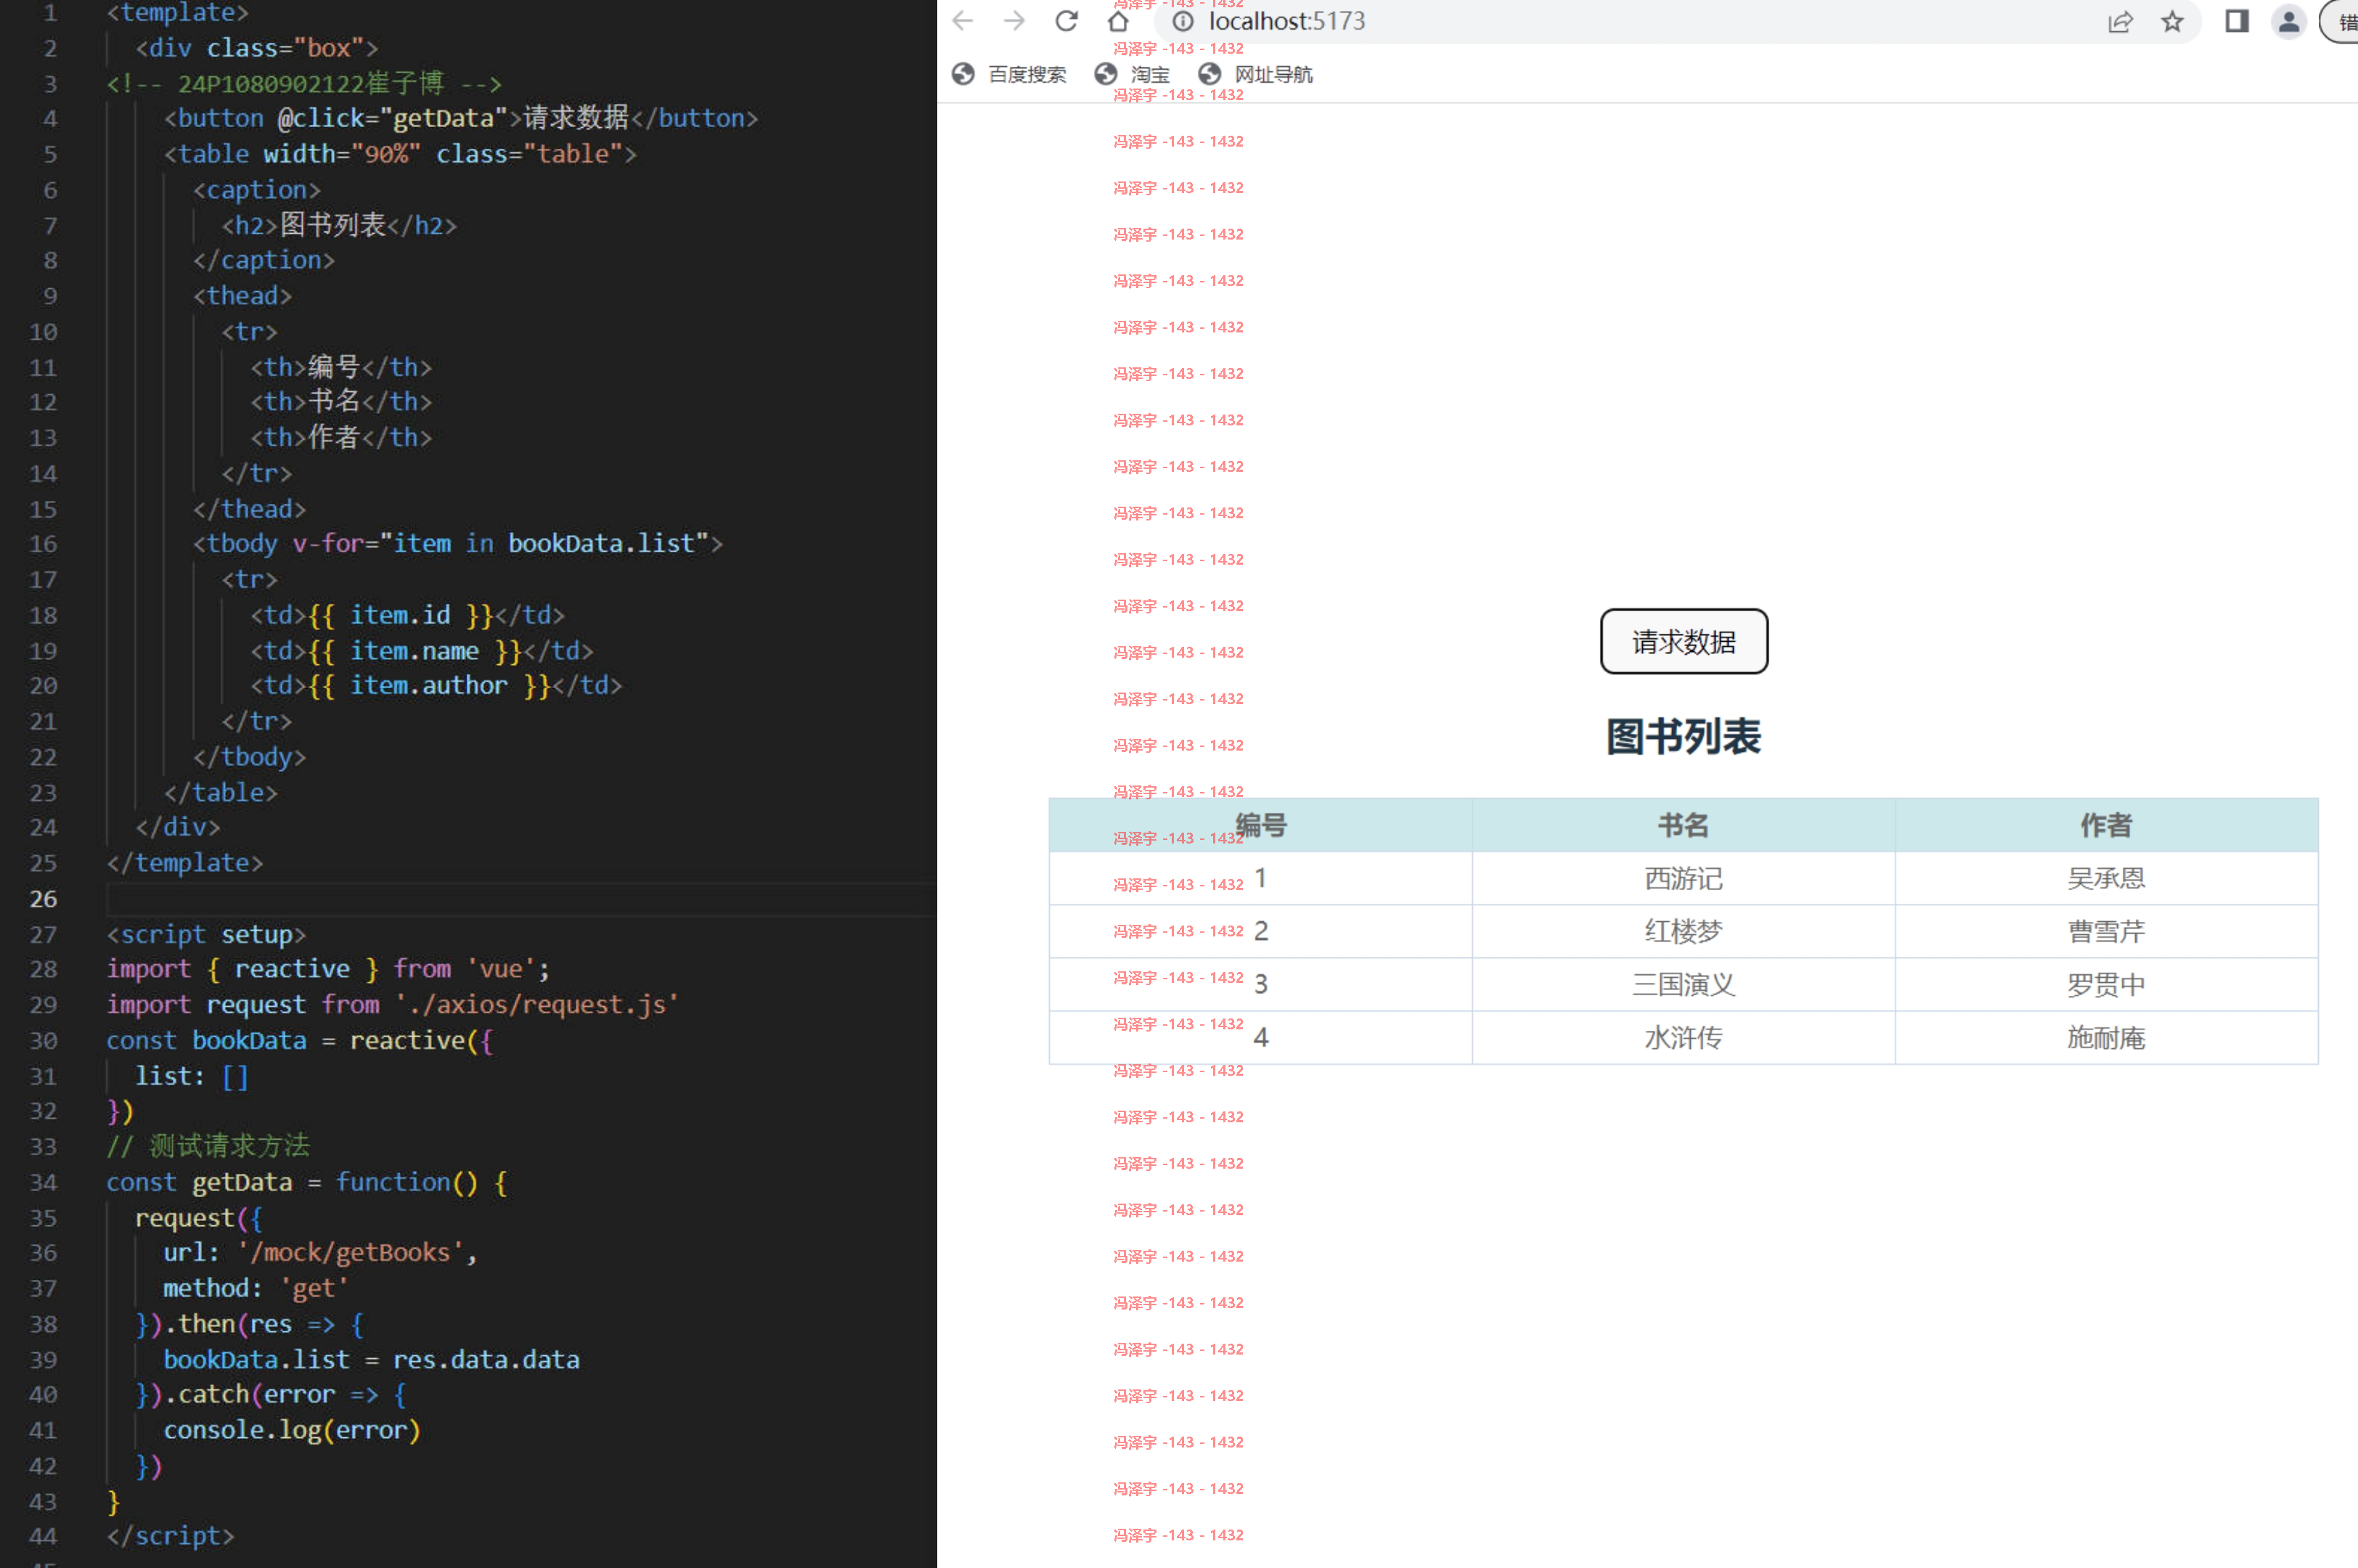Screen dimensions: 2358x1568
Task: Click the table width="90%" attribute
Action: click(341, 154)
